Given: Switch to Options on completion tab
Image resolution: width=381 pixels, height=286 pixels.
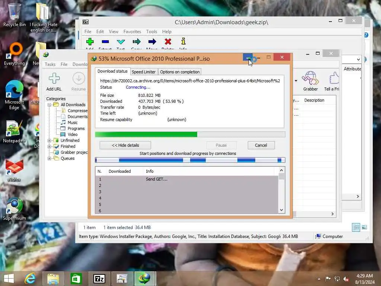Looking at the screenshot, I should (x=180, y=72).
